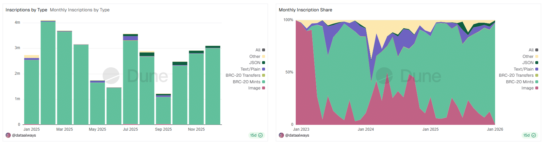The width and height of the screenshot is (549, 145).
Task: Open the Inscriptions by Type chart title
Action: (26, 10)
